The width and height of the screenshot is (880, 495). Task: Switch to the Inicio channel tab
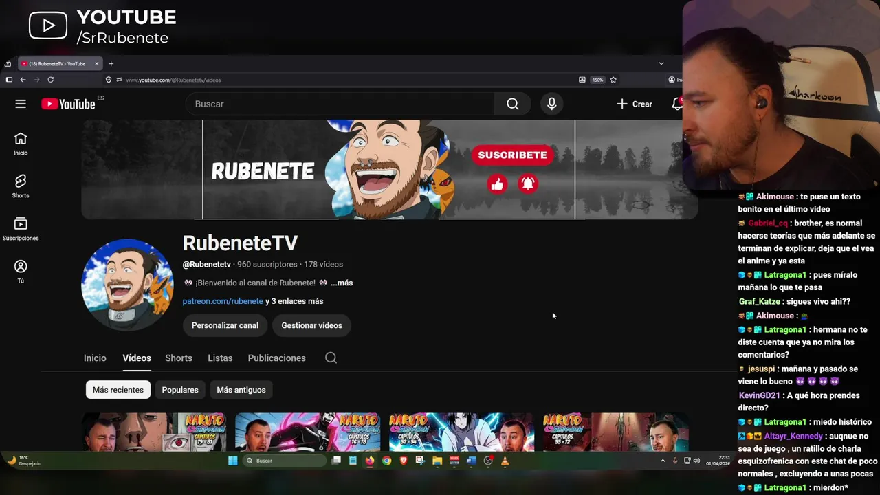click(95, 358)
